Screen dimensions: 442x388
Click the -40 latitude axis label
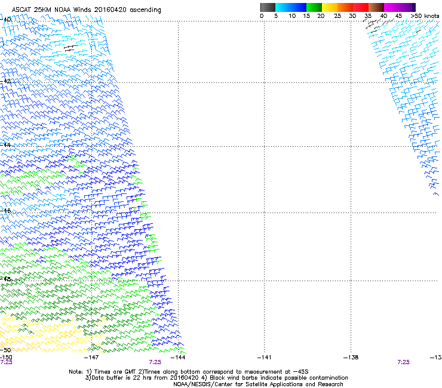pyautogui.click(x=5, y=20)
